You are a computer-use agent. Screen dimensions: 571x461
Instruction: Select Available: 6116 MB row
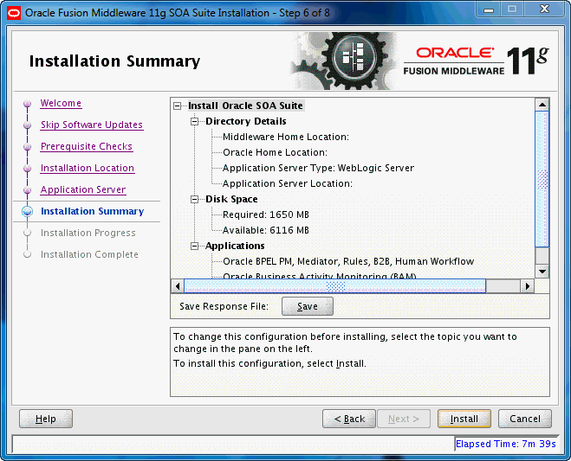coord(266,230)
